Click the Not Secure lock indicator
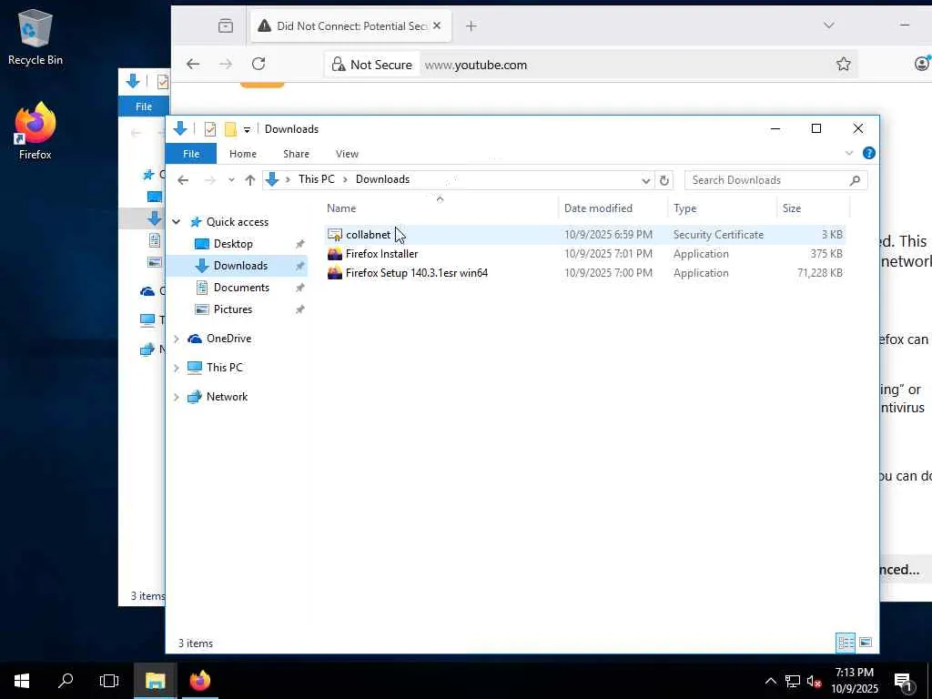 point(372,65)
